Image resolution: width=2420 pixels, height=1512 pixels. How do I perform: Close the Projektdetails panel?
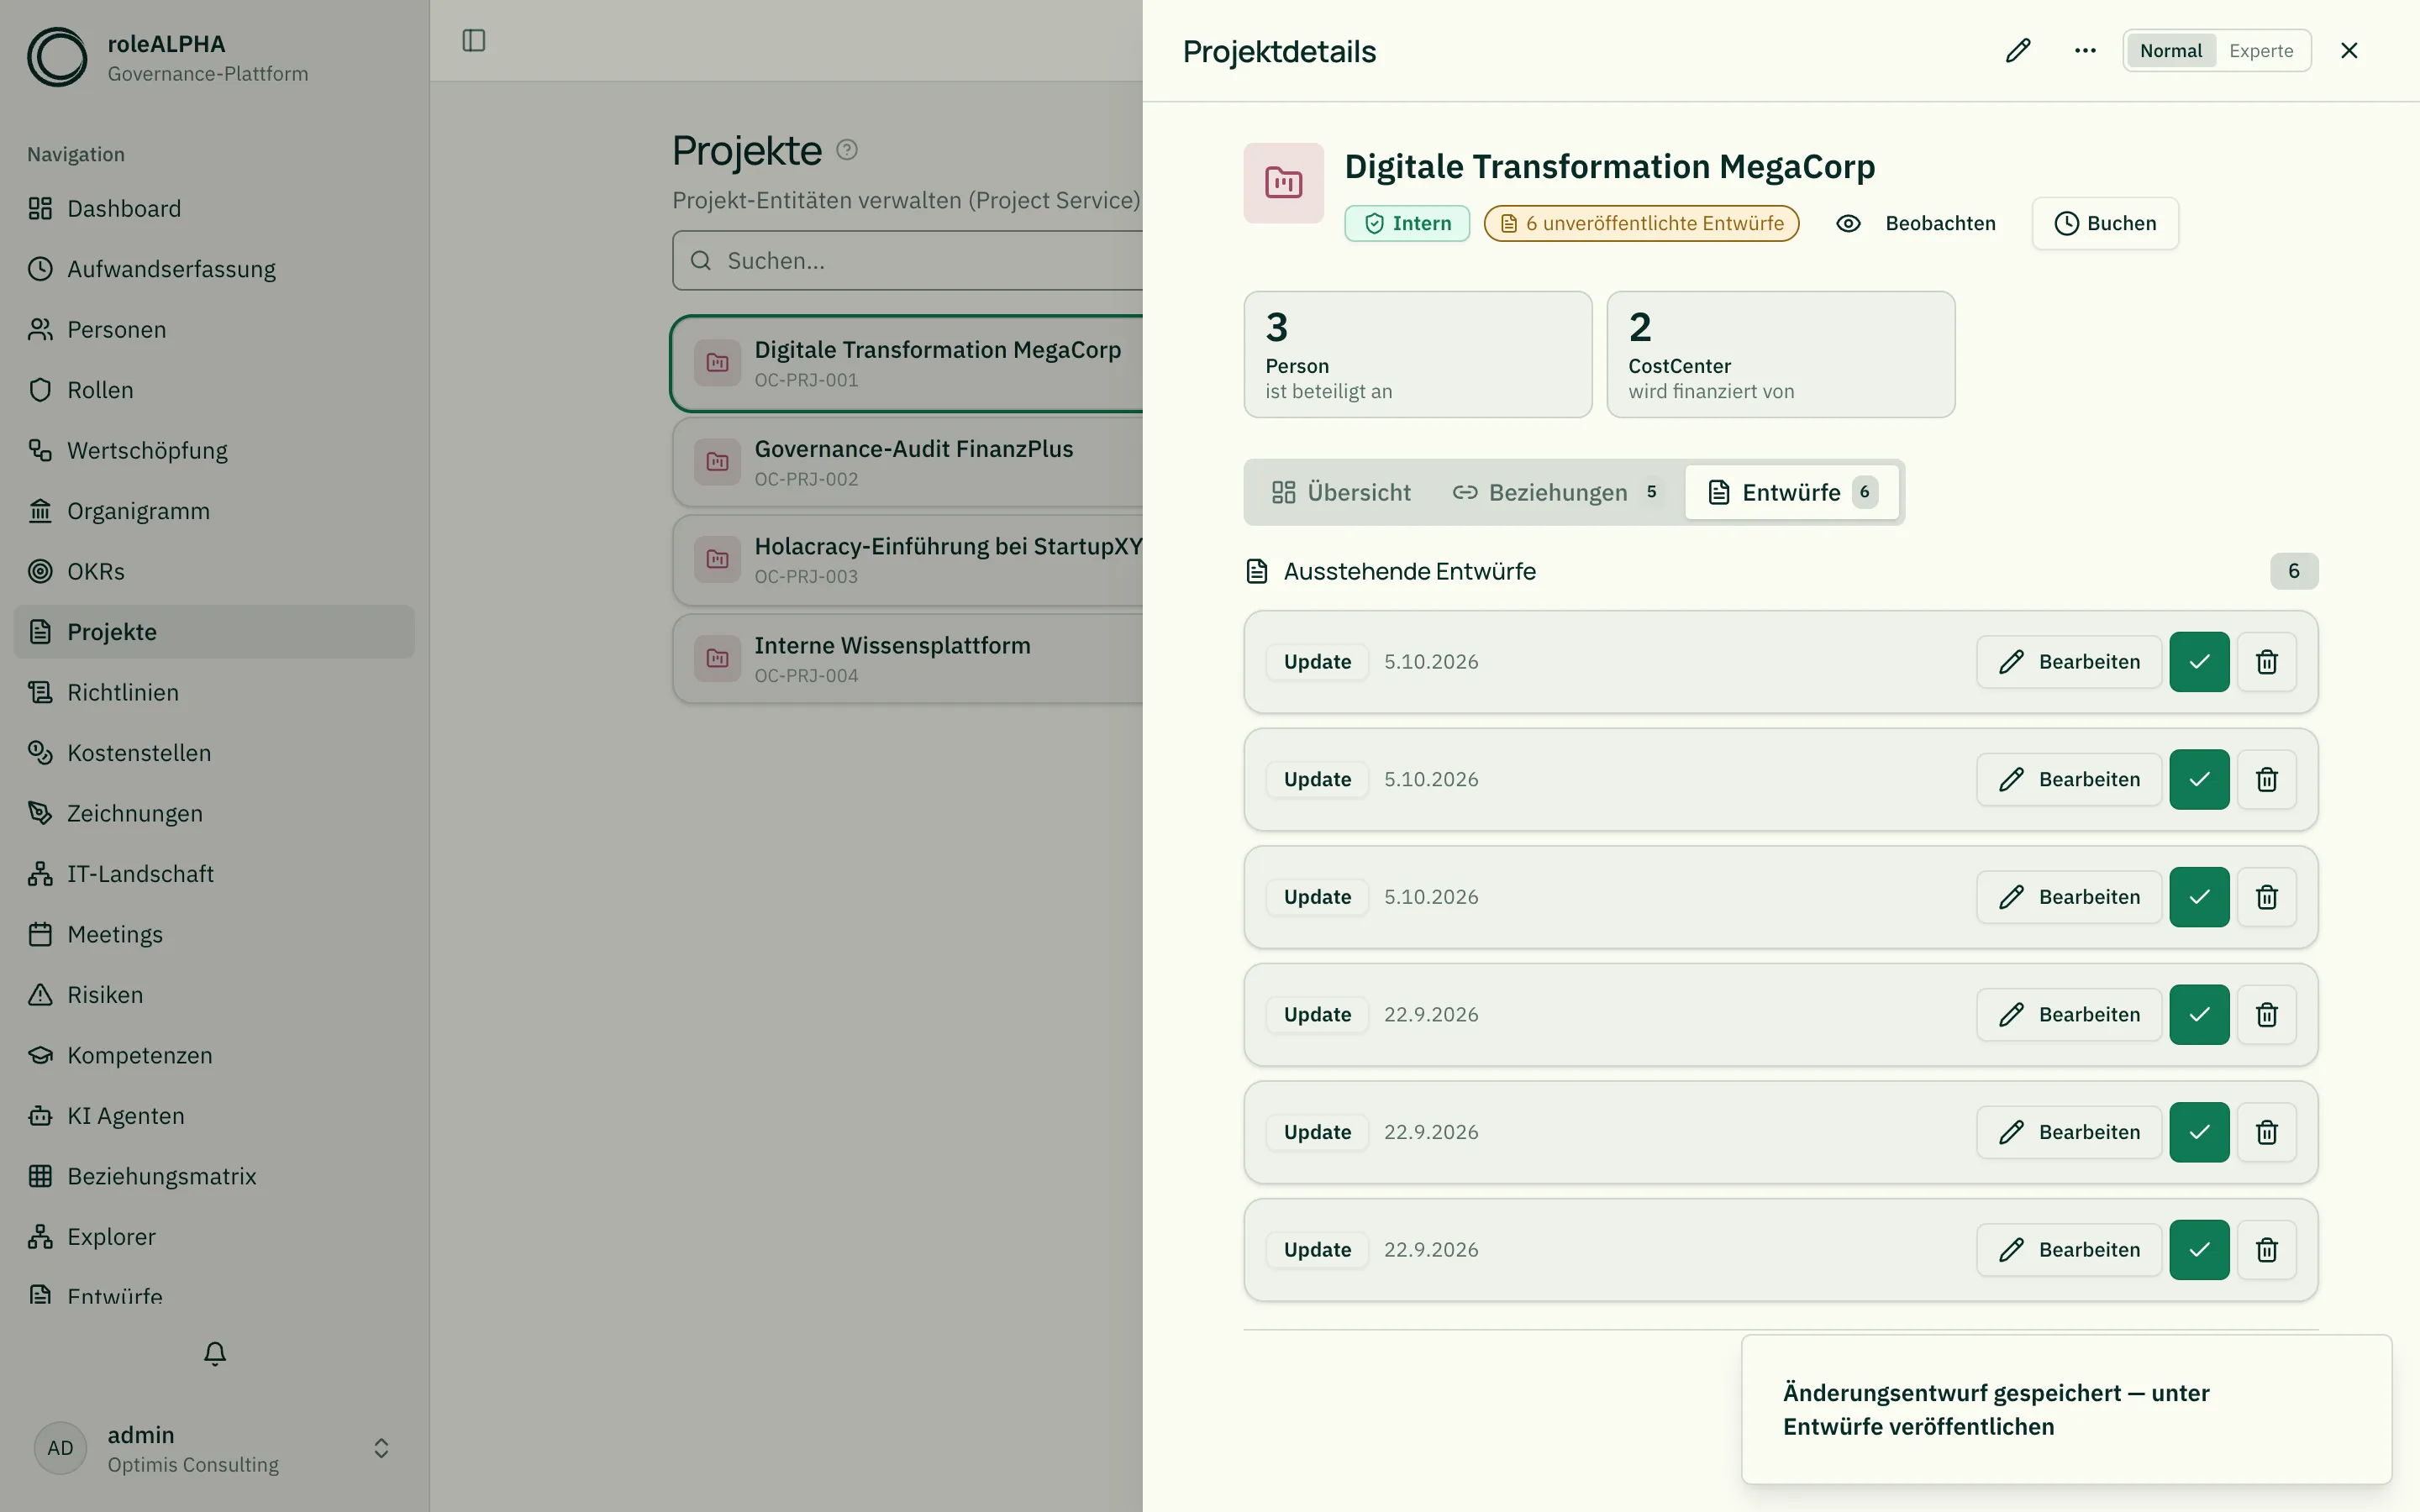[x=2349, y=51]
